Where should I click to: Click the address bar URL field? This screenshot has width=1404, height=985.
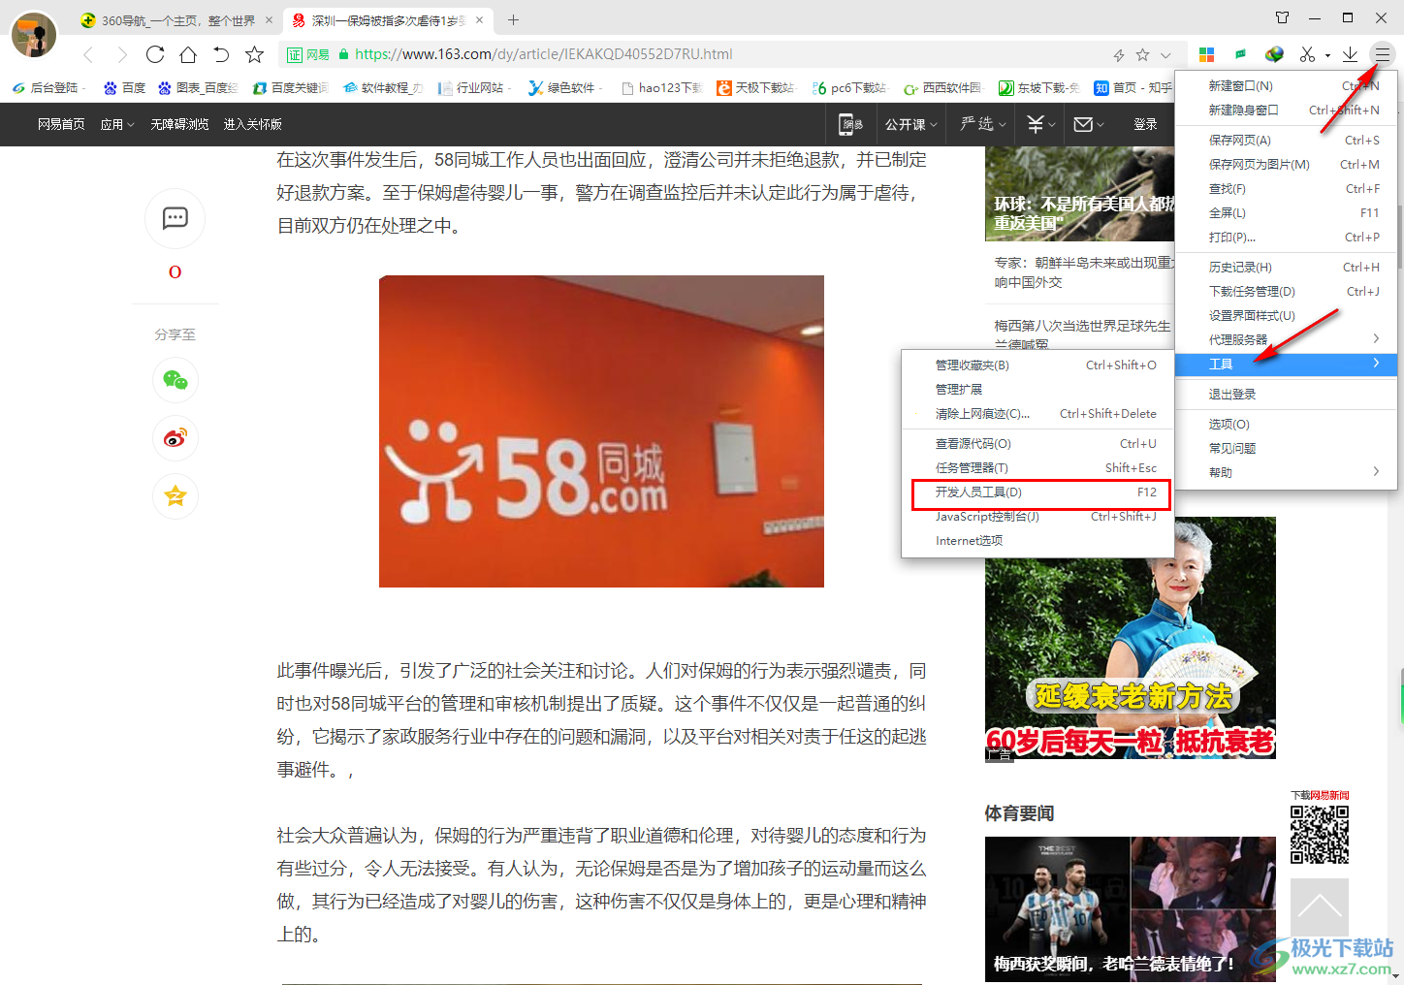(x=718, y=54)
